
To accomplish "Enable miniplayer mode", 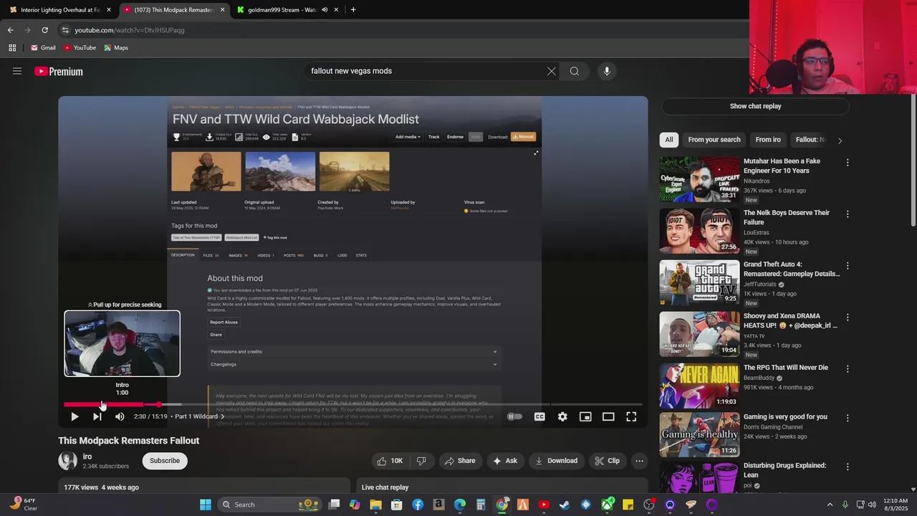I will pyautogui.click(x=585, y=416).
